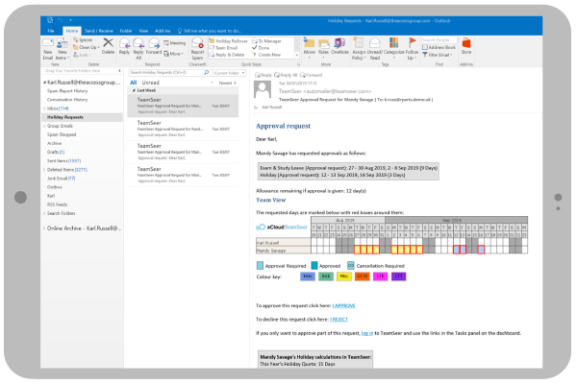Open Assign Policy dropdown
Screen dimensions: 577x384
click(x=359, y=49)
